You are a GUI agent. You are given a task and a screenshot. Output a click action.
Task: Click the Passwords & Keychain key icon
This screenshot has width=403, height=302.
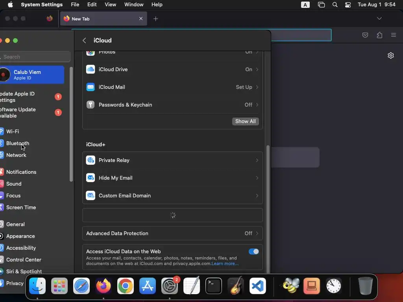(x=91, y=105)
